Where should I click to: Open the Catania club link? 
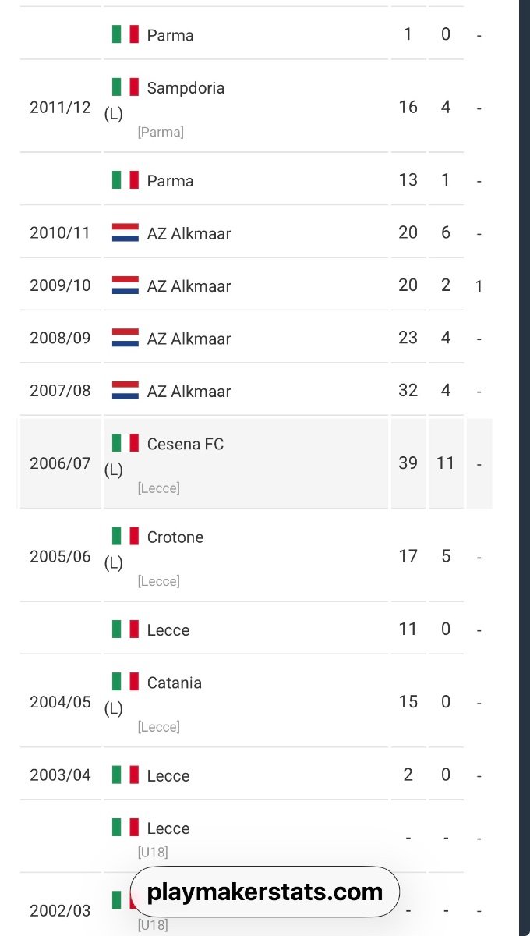(x=174, y=683)
